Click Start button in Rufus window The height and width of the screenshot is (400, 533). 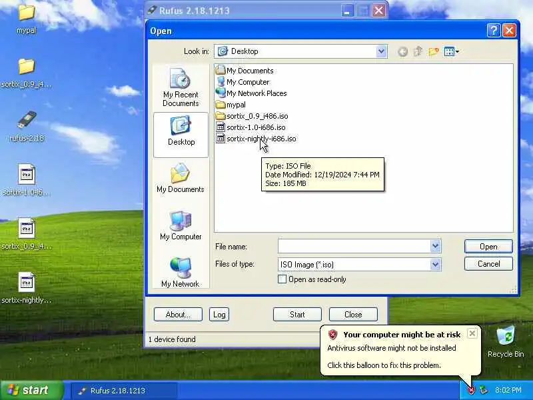297,315
